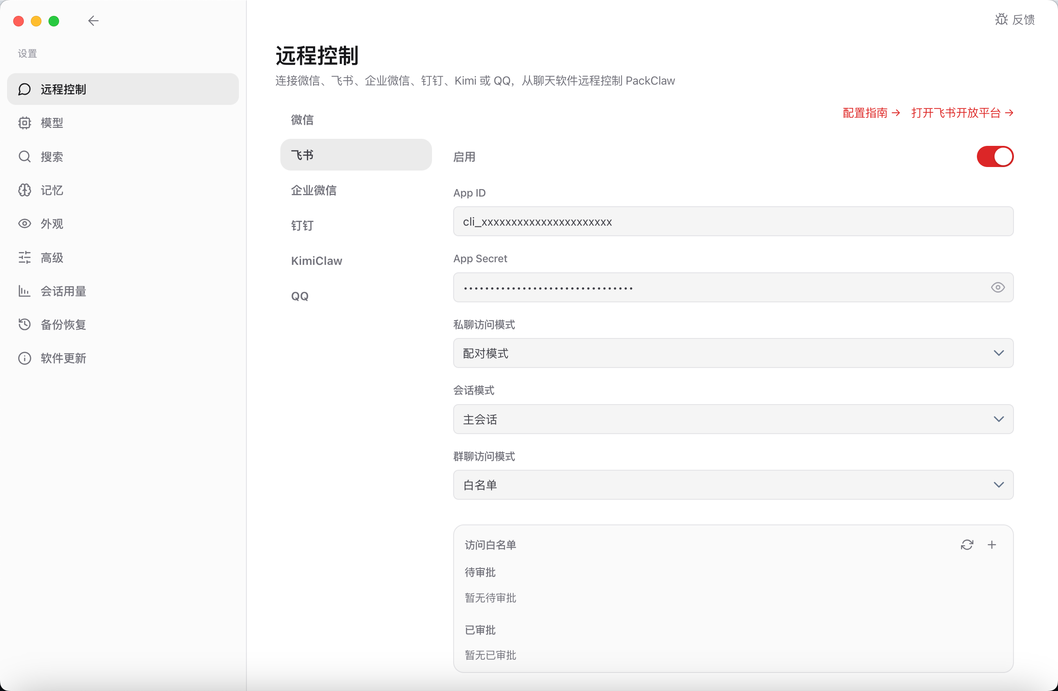
Task: Select the KimiClaw channel tab
Action: click(x=356, y=261)
